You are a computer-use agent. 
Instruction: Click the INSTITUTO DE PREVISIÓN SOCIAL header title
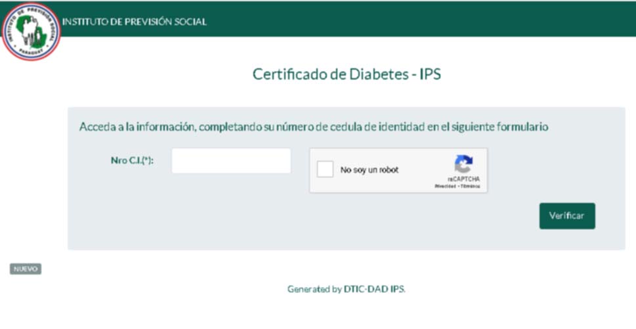pyautogui.click(x=135, y=22)
